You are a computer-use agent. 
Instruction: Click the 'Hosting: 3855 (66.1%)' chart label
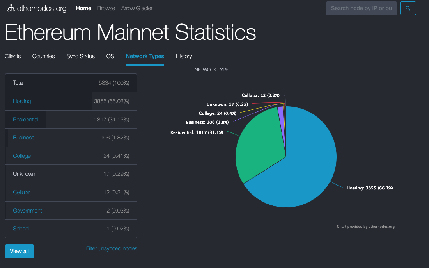point(370,188)
